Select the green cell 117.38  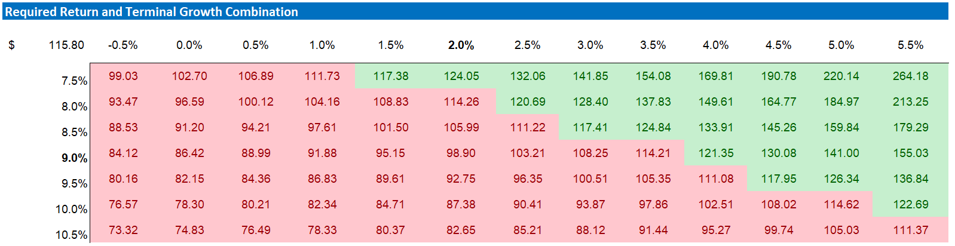click(x=391, y=76)
